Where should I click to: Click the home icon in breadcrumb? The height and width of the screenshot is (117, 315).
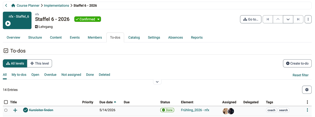pyautogui.click(x=13, y=6)
